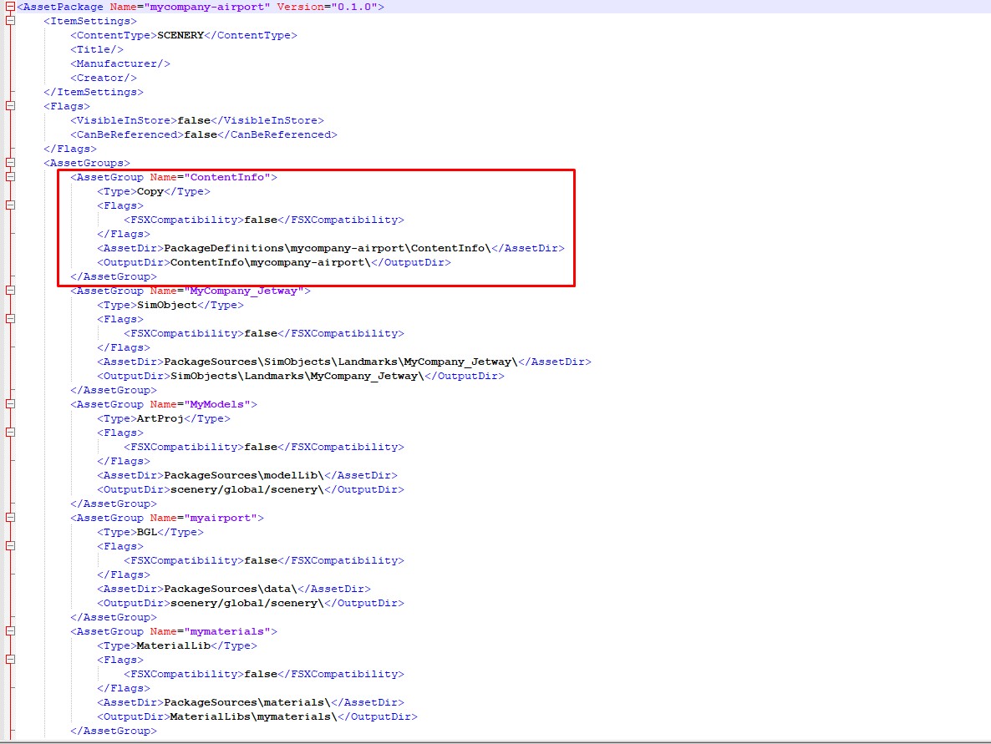
Task: Collapse the AssetGroups node fold marker
Action: [x=10, y=163]
